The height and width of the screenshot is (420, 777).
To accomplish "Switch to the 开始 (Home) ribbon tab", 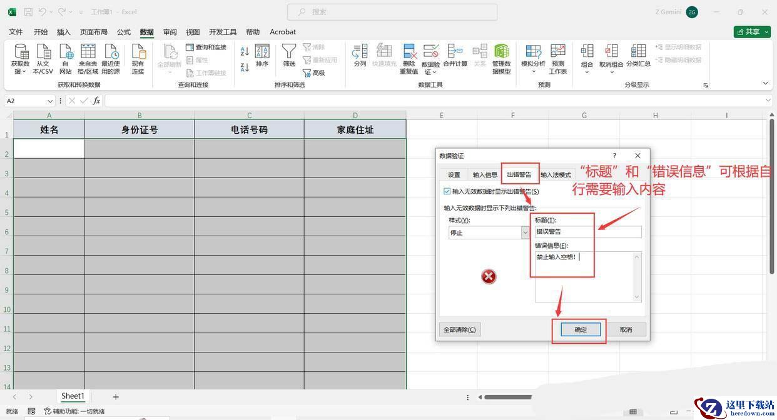I will 41,32.
